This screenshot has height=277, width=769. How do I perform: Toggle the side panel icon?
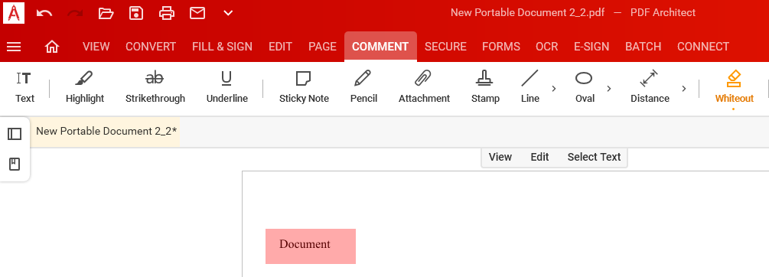(x=15, y=134)
